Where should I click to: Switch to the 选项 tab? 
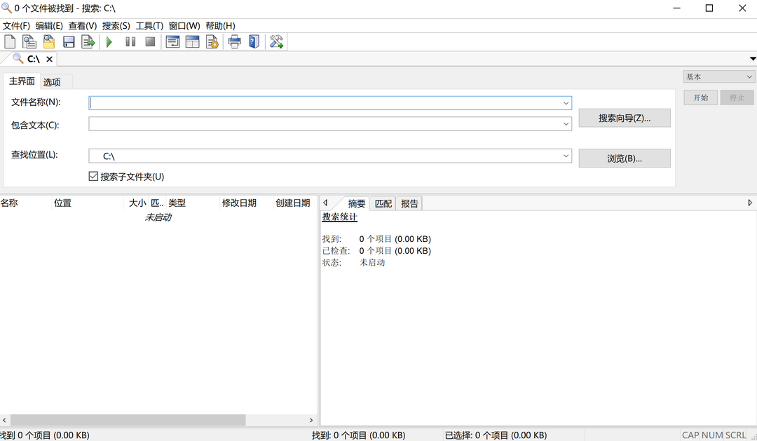[x=52, y=82]
